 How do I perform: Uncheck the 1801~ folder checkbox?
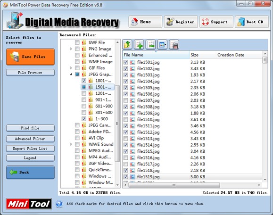coord(84,81)
